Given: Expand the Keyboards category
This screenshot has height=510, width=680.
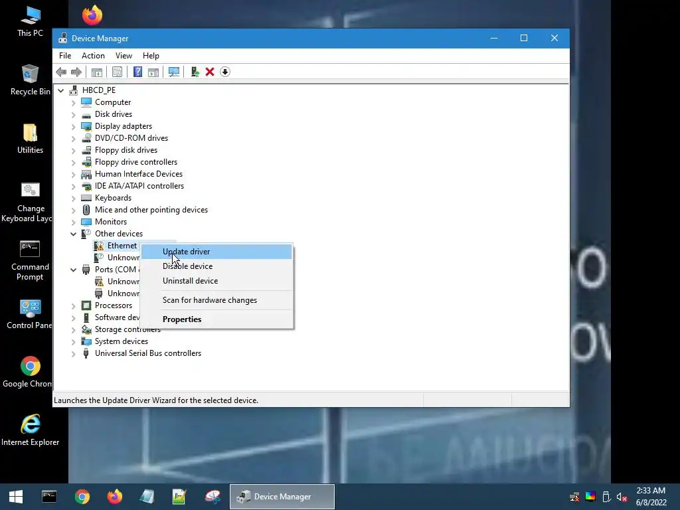Looking at the screenshot, I should (x=73, y=199).
